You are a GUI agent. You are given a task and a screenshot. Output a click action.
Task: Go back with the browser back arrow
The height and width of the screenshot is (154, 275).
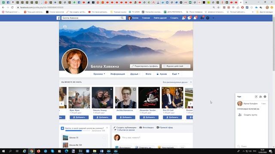3,8
